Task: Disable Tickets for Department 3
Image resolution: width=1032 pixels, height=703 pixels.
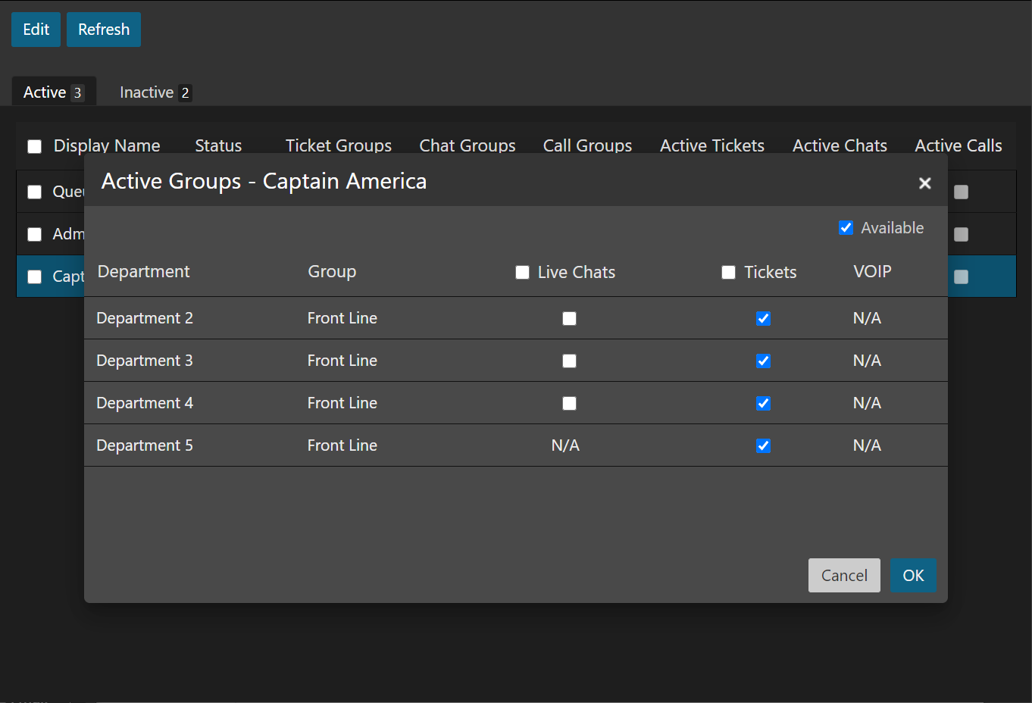Action: [763, 361]
